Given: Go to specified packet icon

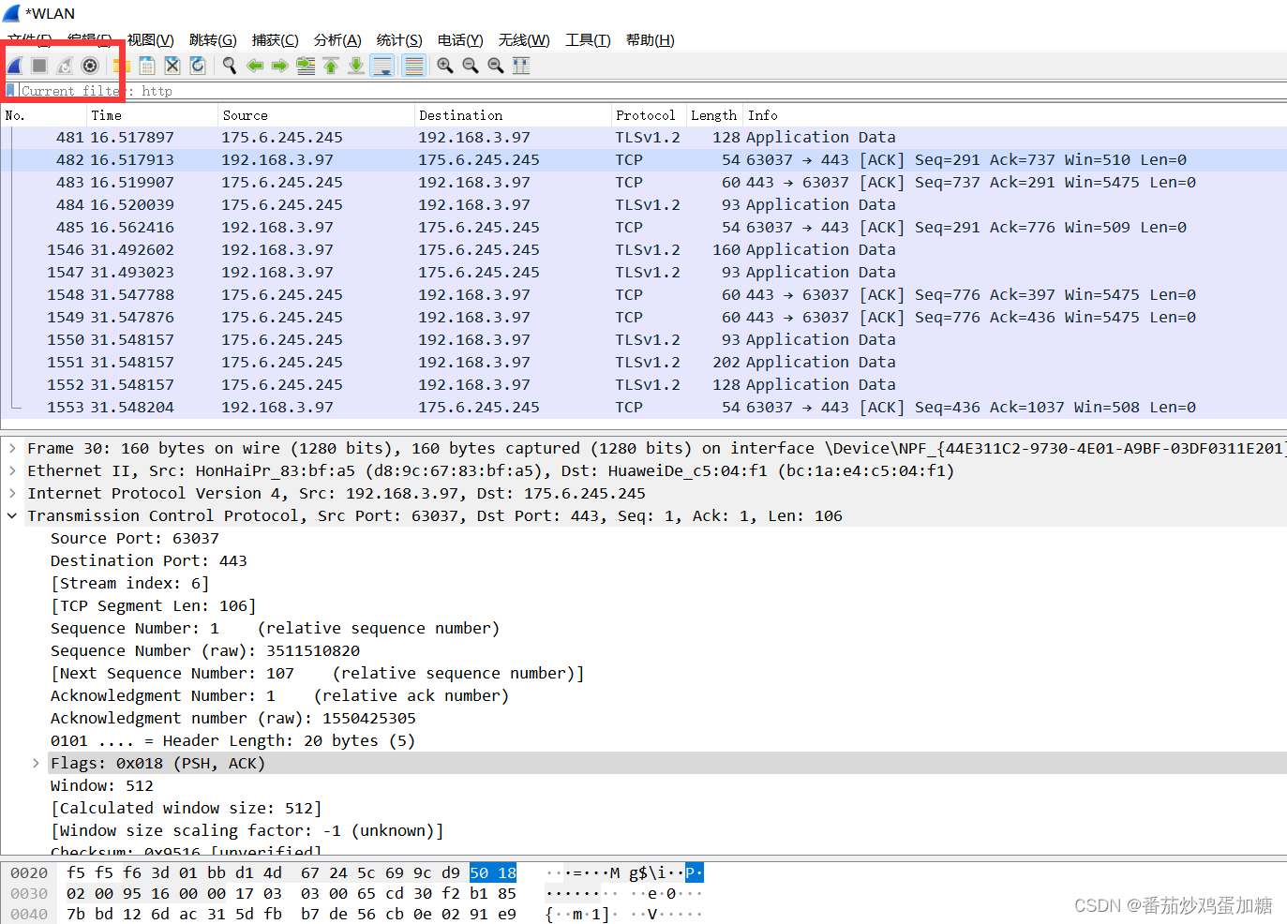Looking at the screenshot, I should point(306,66).
